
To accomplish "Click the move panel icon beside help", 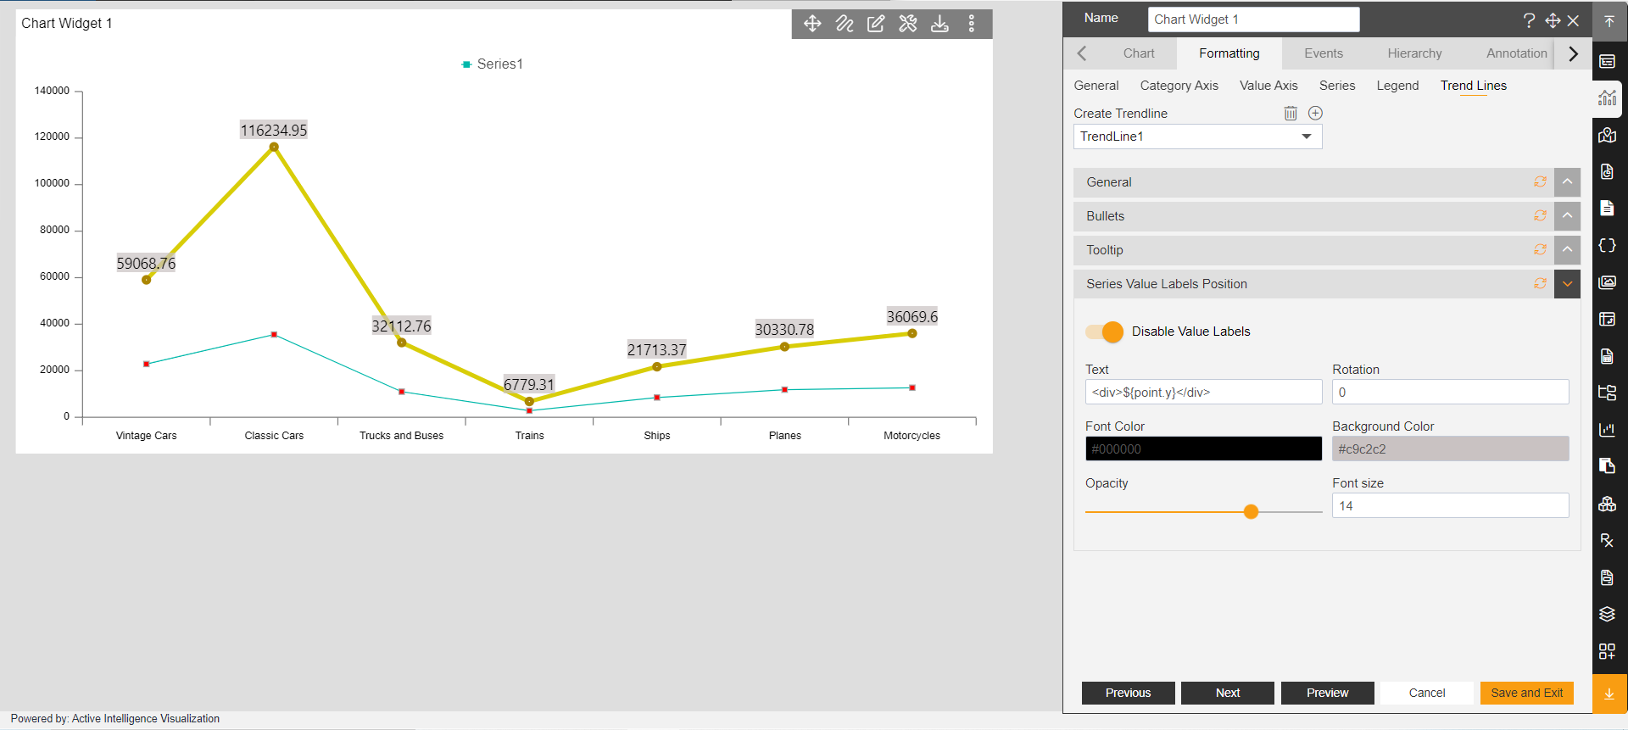I will (x=1553, y=20).
